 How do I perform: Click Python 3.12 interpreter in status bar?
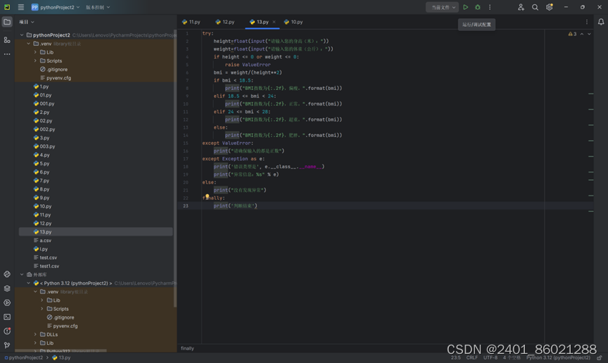tap(558, 357)
